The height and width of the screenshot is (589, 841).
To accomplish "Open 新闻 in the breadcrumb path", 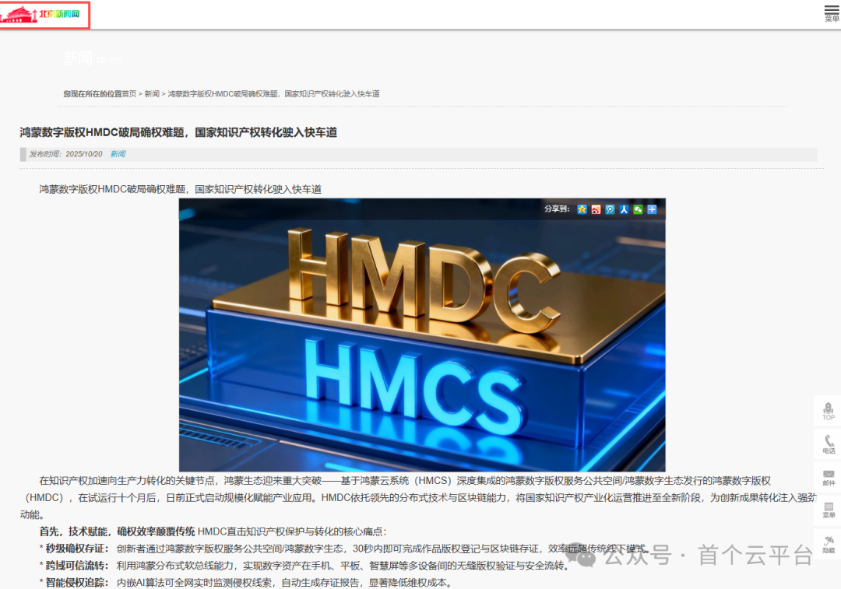I will click(x=152, y=94).
